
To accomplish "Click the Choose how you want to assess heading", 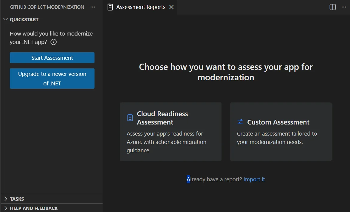I will (x=226, y=72).
